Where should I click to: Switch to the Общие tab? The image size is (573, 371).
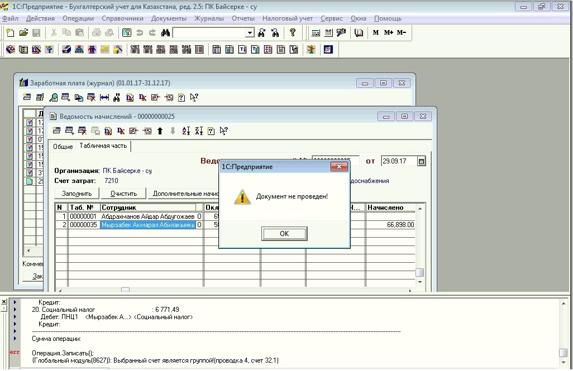click(x=63, y=147)
